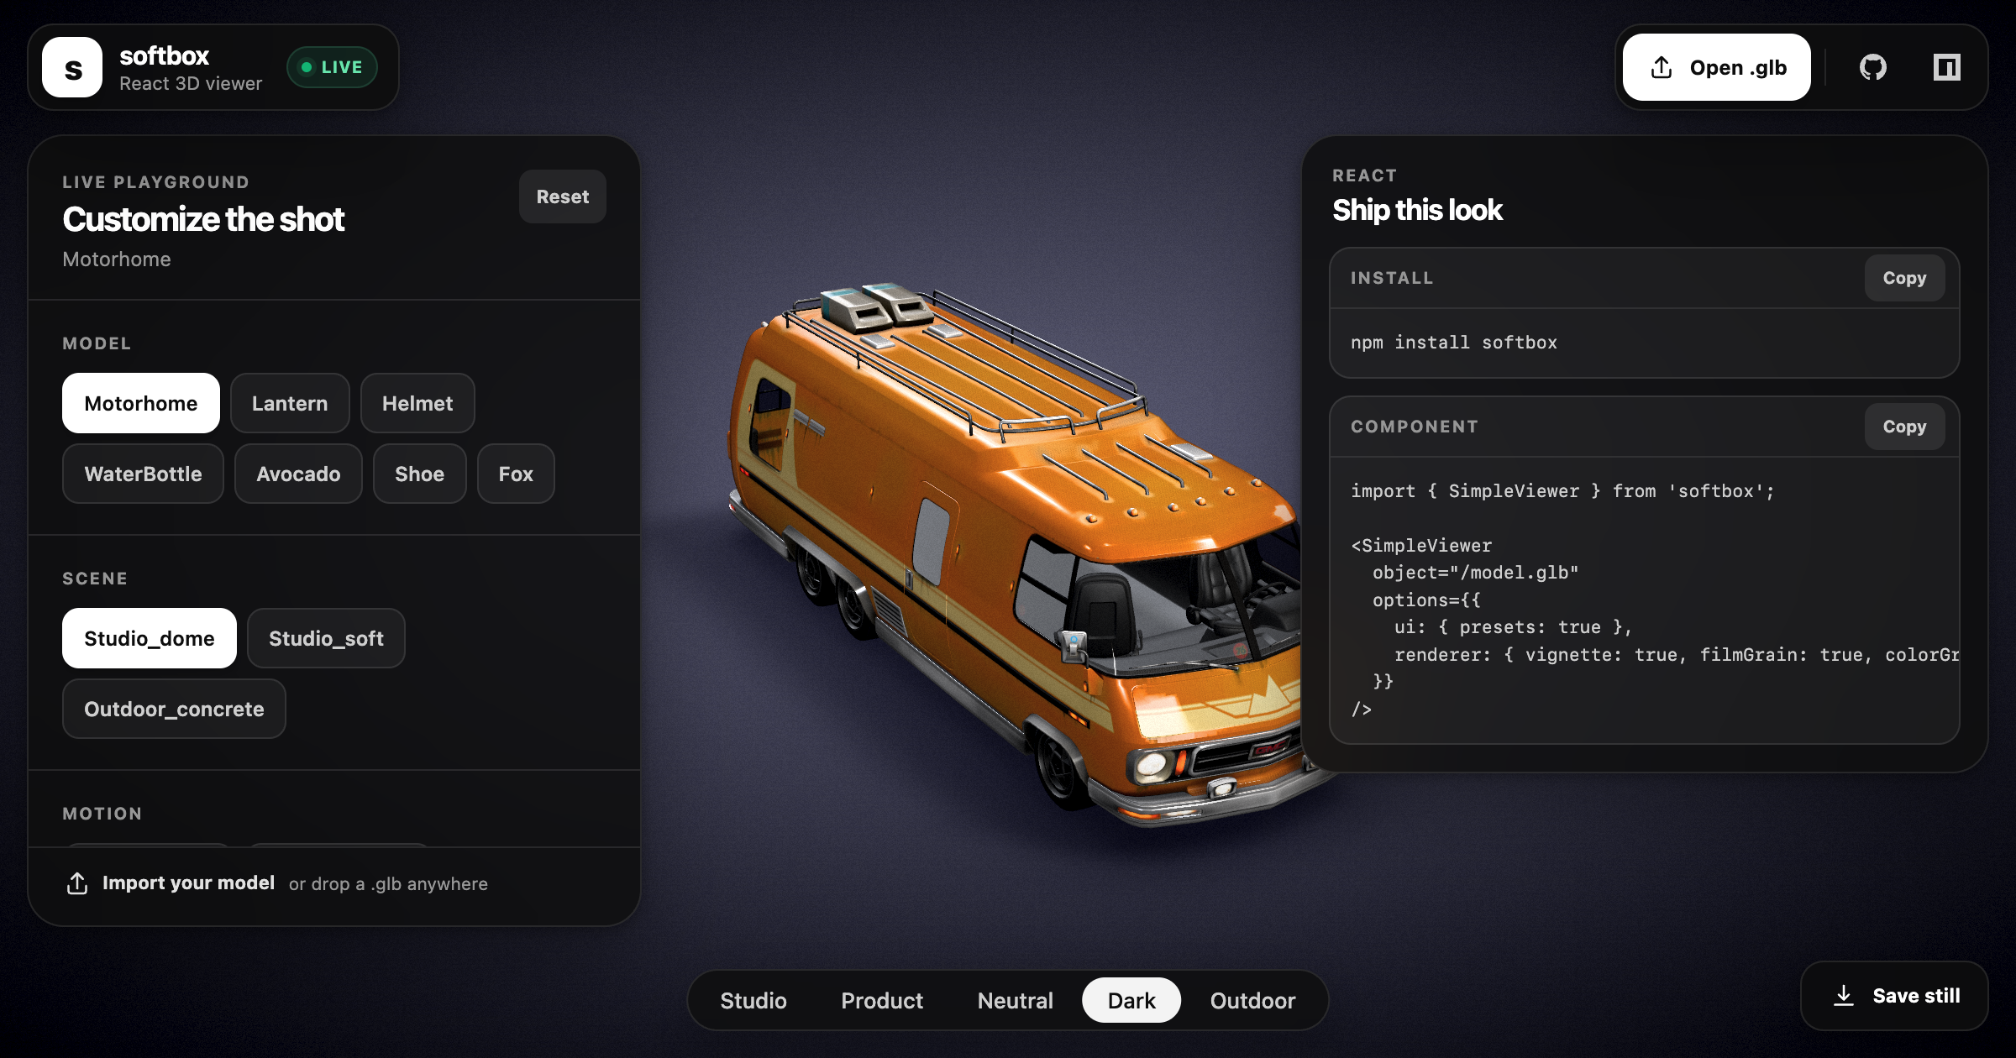Open a .glb file
The height and width of the screenshot is (1058, 2016).
[x=1716, y=67]
